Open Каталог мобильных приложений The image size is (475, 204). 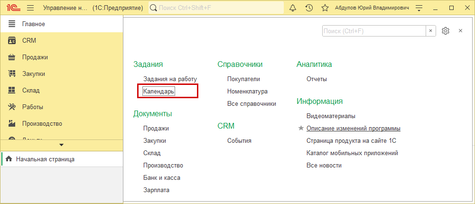(x=352, y=153)
